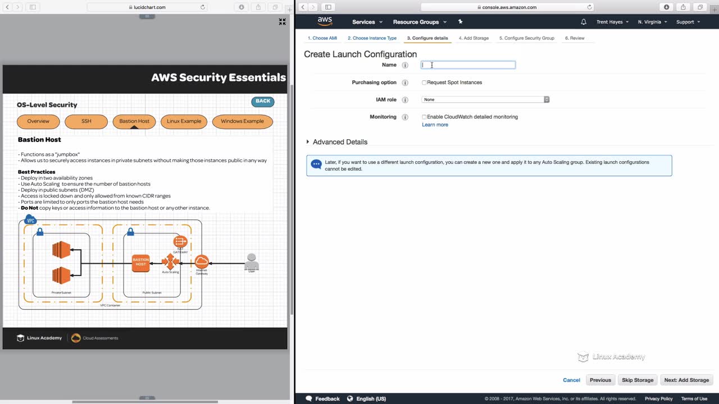The image size is (719, 404).
Task: Go to step 4. Add Storage
Action: click(474, 38)
